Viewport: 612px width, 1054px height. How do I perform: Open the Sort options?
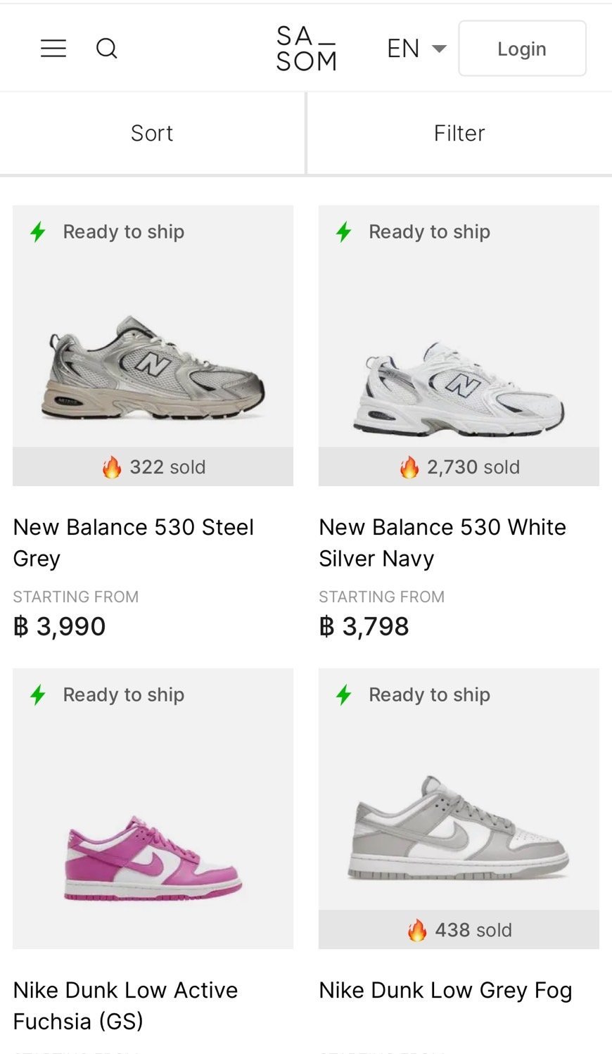point(152,133)
